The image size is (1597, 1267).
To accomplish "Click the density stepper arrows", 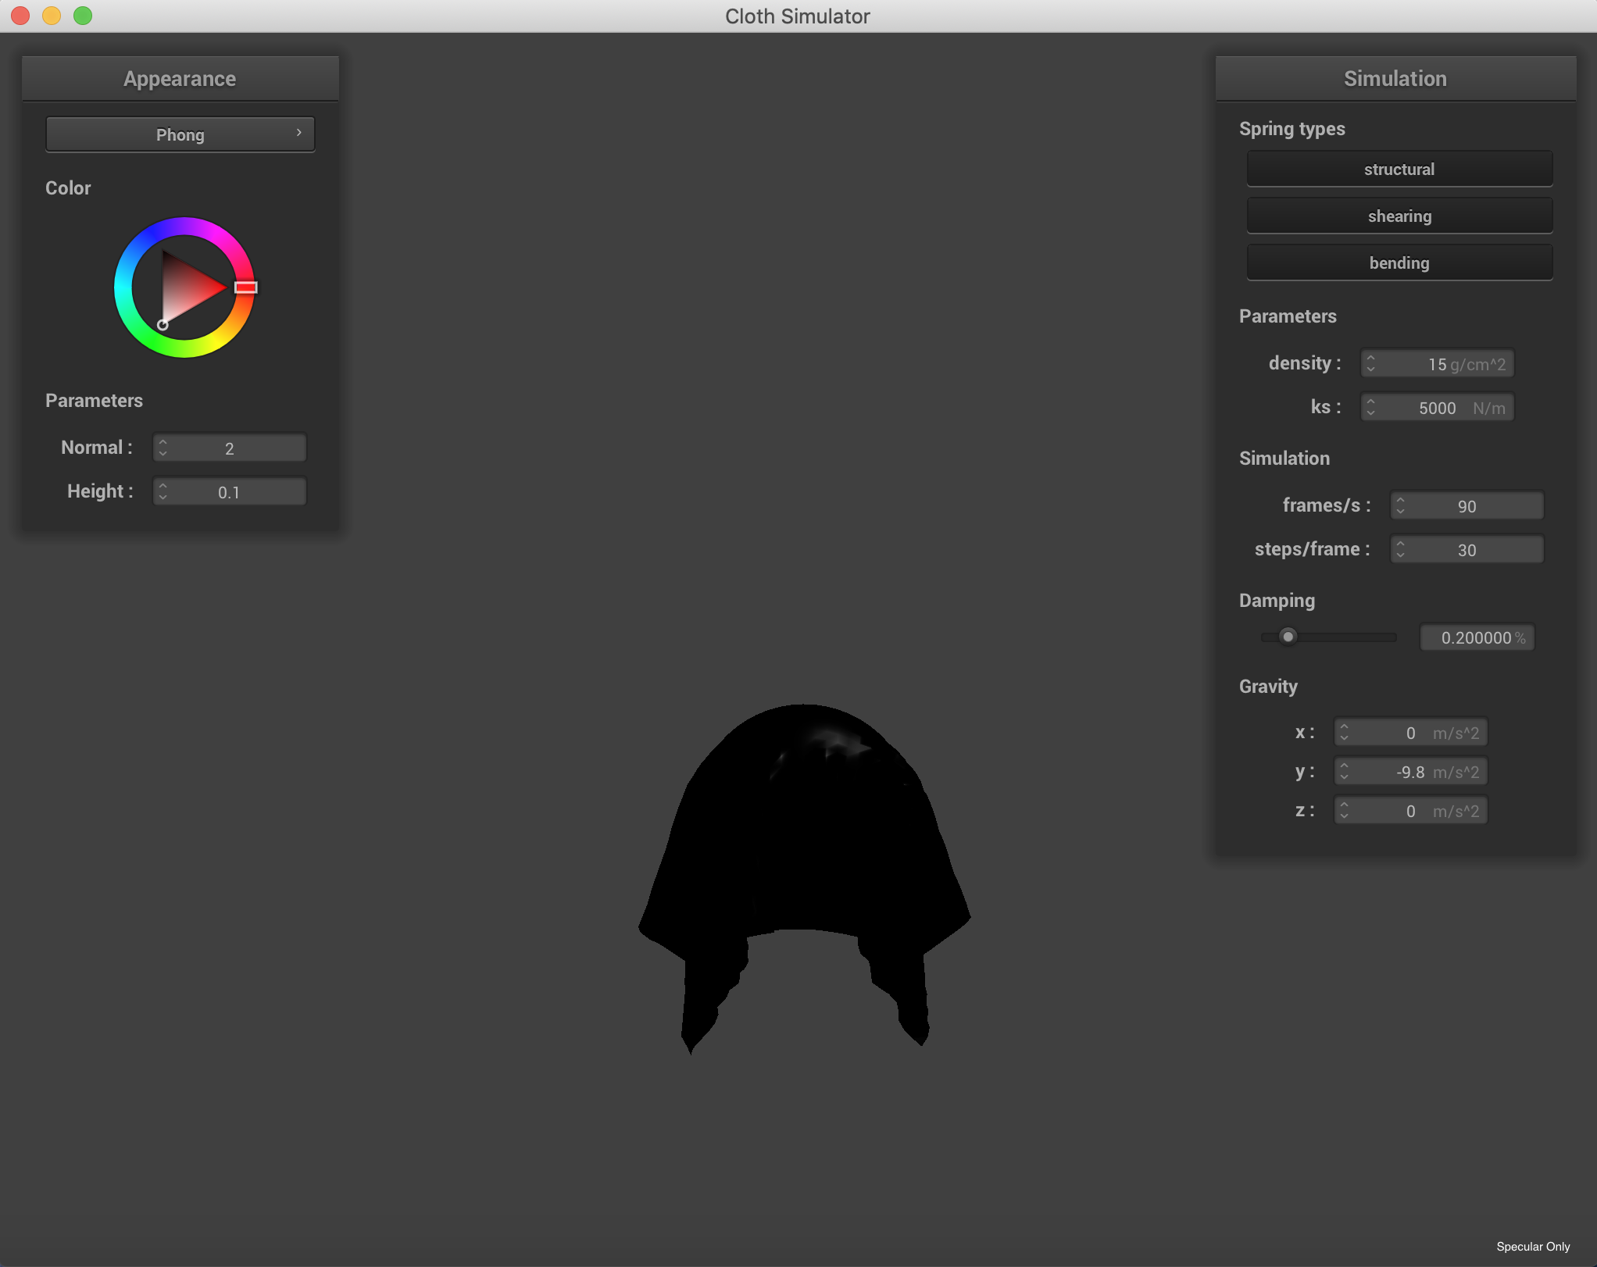I will (1370, 364).
